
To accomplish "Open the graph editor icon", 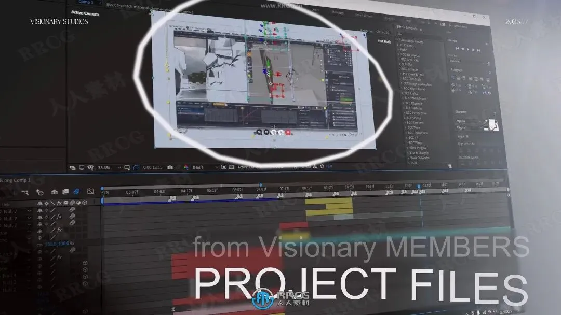I will (90, 191).
